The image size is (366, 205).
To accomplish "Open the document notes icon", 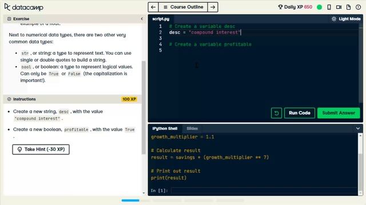I will pos(348,7).
